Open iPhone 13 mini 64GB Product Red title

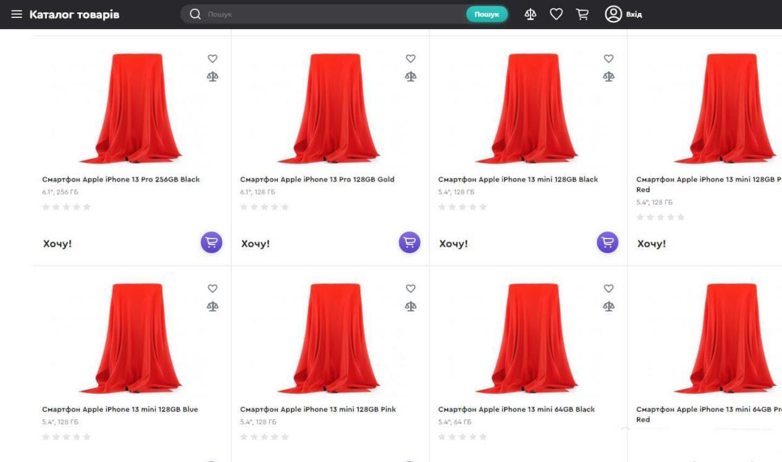(x=709, y=414)
